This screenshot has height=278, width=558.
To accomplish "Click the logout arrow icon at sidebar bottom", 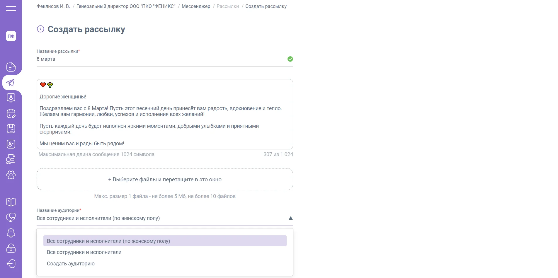I will [11, 264].
